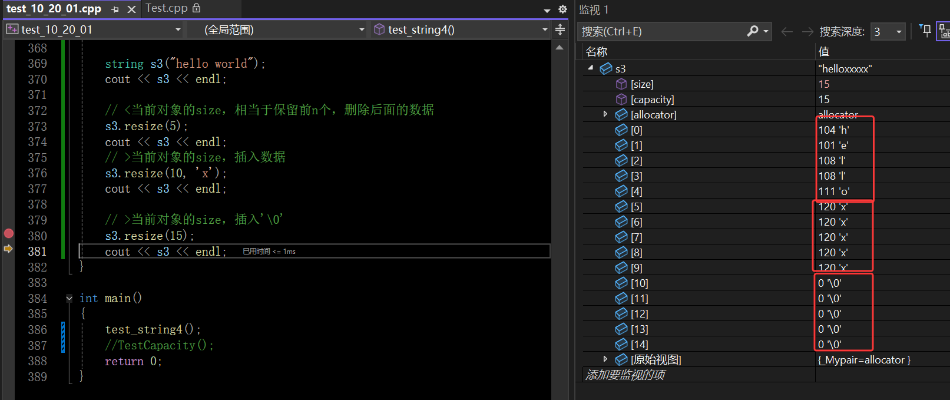Viewport: 950px width, 400px height.
Task: Click the function cube icon beside test_string4()
Action: click(x=379, y=29)
